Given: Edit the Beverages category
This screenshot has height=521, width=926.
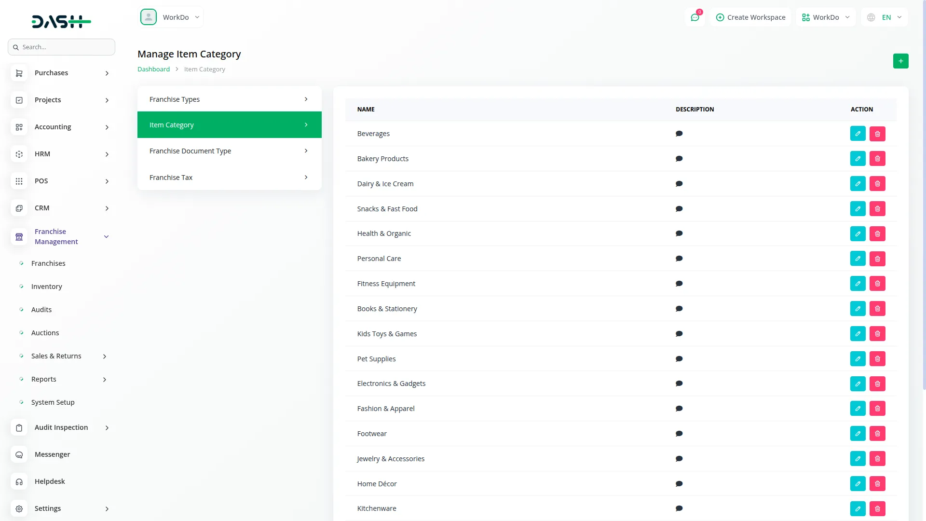Looking at the screenshot, I should pyautogui.click(x=858, y=134).
